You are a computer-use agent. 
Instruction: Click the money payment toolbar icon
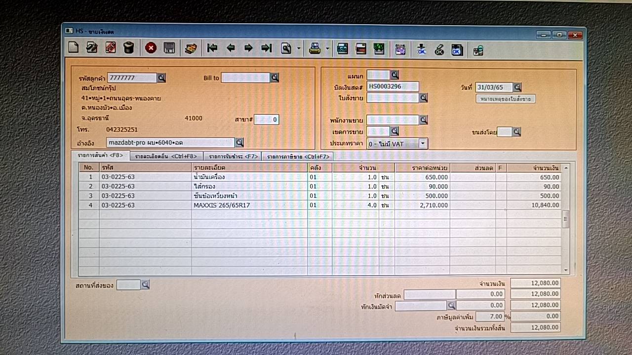coord(191,48)
